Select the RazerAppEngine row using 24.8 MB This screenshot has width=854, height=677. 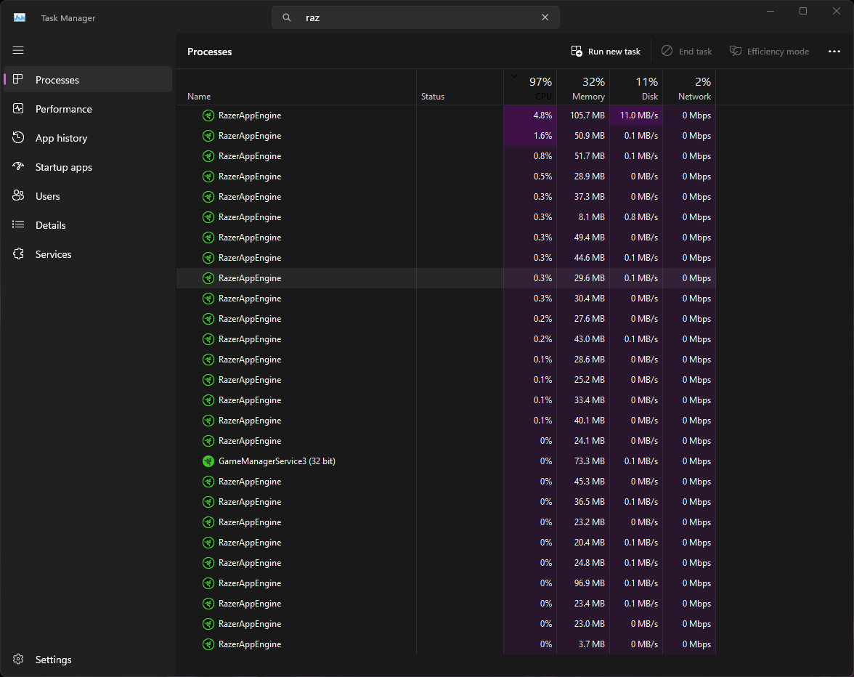(x=446, y=563)
